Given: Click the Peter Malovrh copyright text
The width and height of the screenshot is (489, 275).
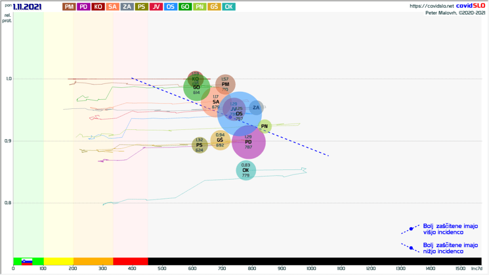Looking at the screenshot, I should click(455, 13).
